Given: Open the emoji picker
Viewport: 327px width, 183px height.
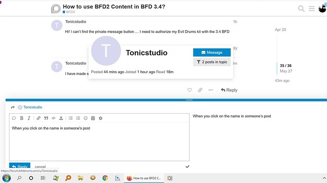Looking at the screenshot, I should (x=85, y=118).
